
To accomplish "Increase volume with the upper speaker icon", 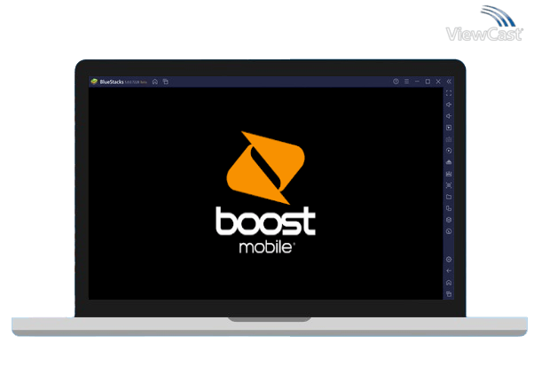I will [449, 105].
